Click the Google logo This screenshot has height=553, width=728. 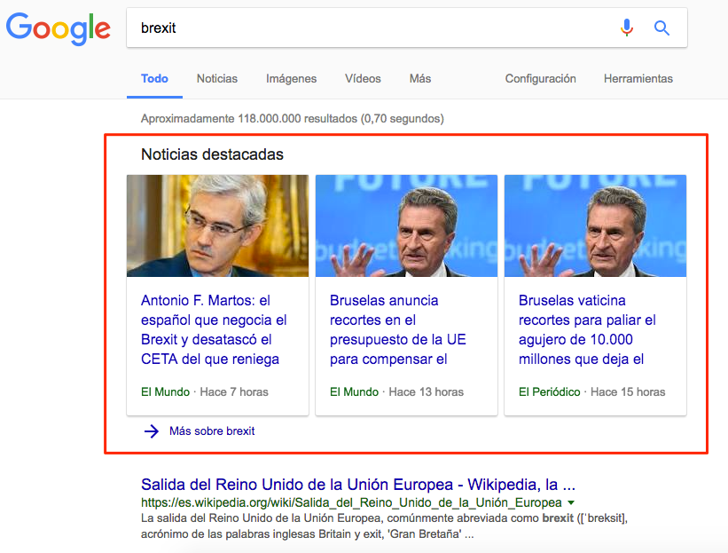click(58, 28)
